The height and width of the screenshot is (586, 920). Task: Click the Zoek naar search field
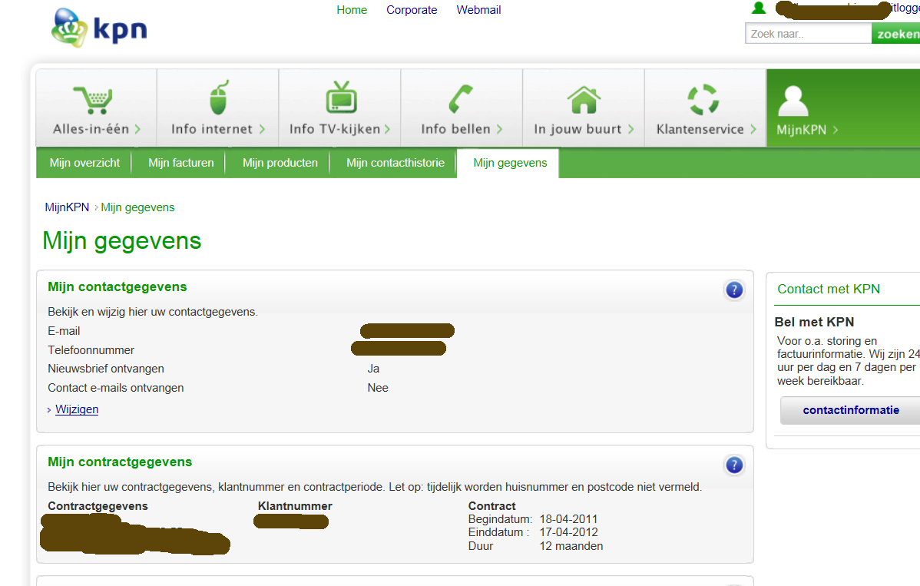[808, 34]
